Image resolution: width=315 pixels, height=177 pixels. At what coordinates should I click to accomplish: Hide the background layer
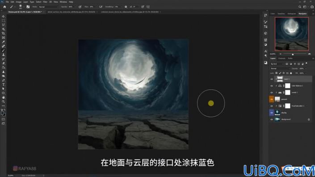tap(272, 119)
